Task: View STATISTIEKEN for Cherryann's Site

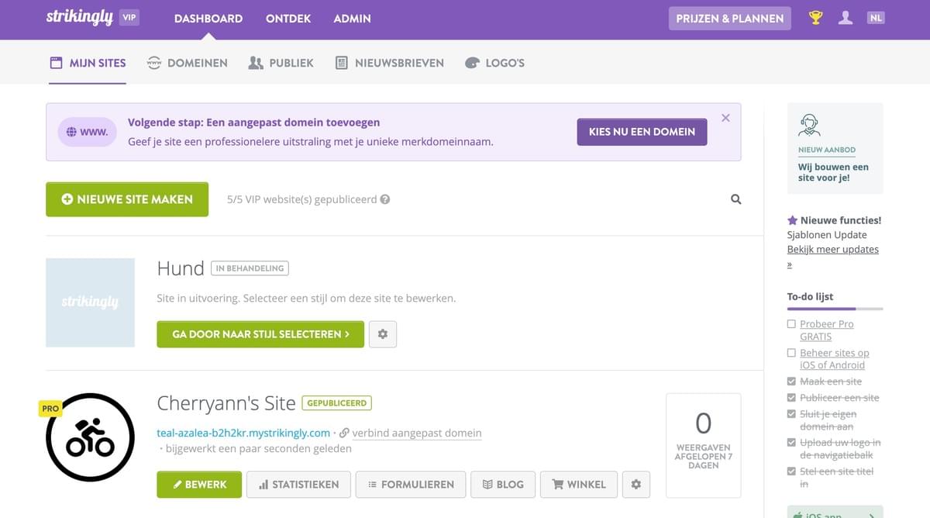Action: point(298,484)
